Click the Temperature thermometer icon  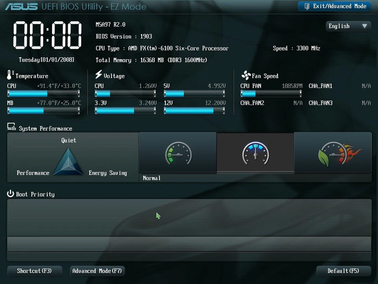(9, 75)
